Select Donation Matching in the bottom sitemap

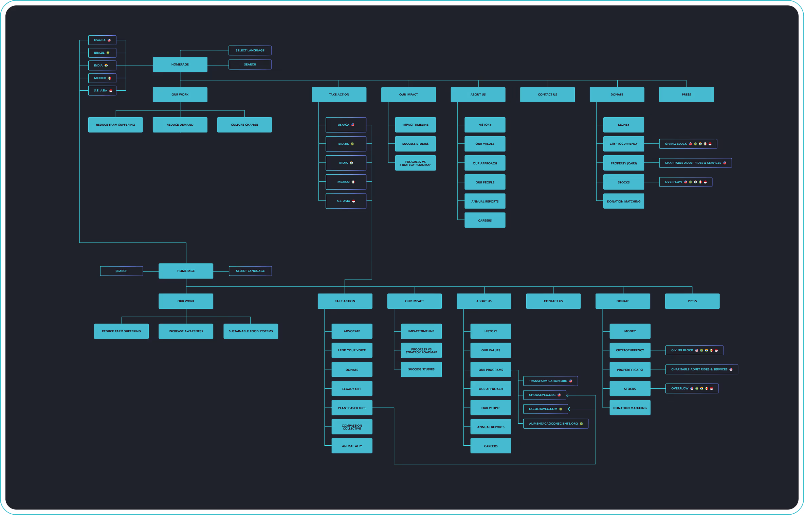coord(630,408)
